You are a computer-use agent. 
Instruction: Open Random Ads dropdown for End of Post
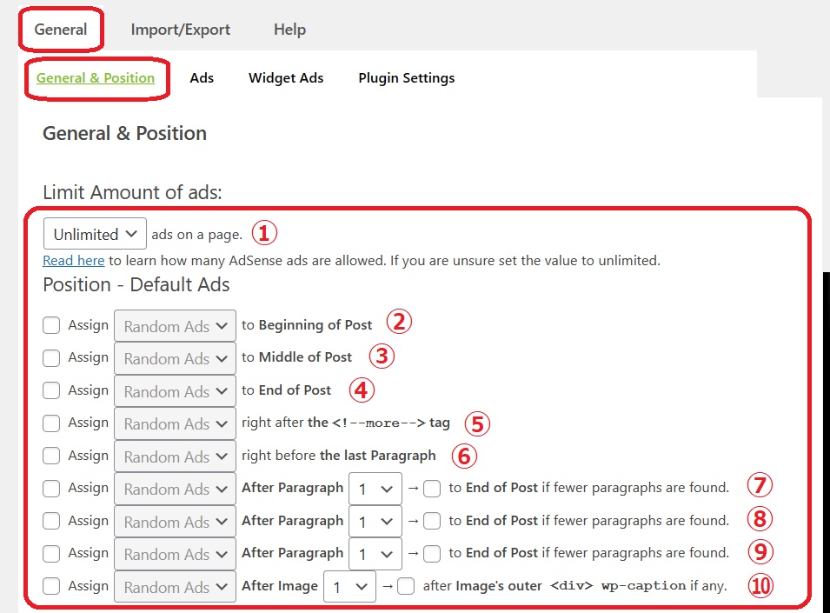[176, 391]
